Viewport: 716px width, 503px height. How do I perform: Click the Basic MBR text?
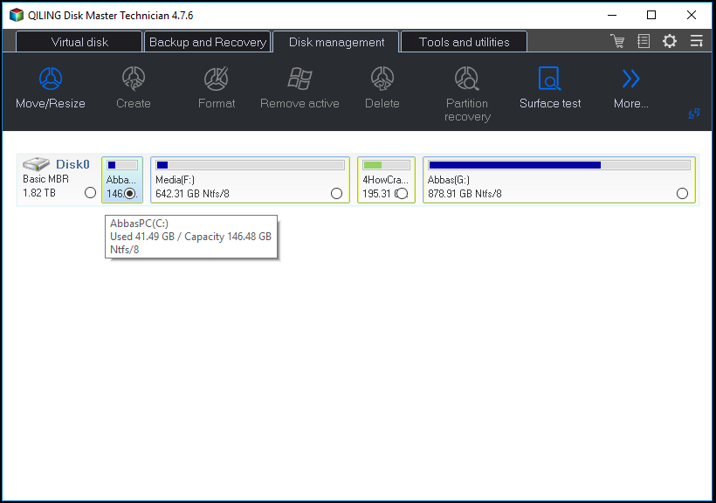[45, 179]
